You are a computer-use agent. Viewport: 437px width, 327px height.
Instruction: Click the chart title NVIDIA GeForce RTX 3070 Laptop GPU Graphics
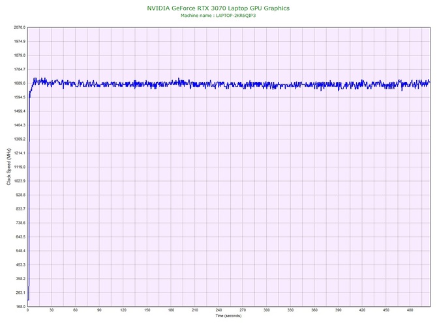click(218, 8)
